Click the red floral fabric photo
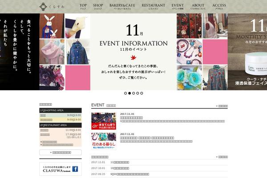The width and height of the screenshot is (267, 178). click(189, 26)
